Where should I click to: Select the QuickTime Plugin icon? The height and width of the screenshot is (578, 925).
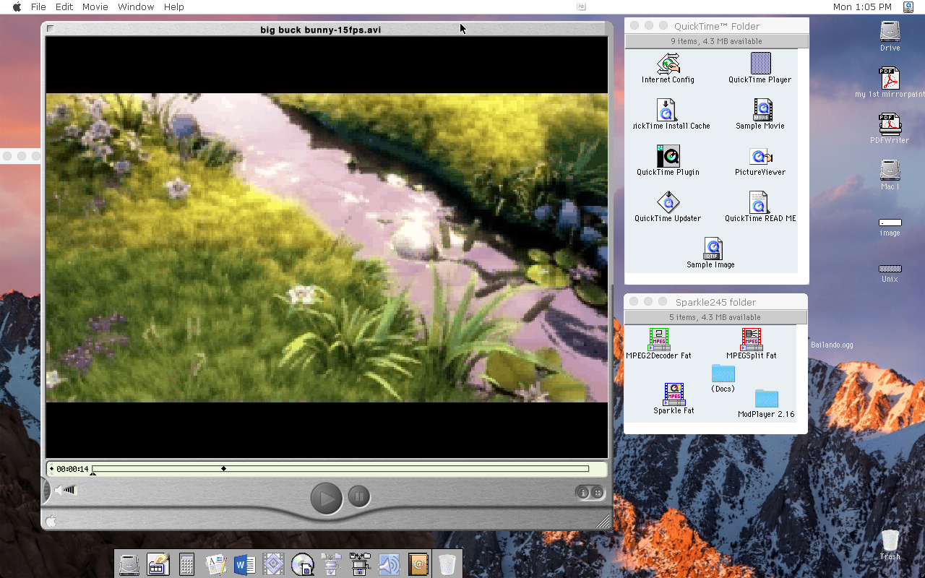668,156
